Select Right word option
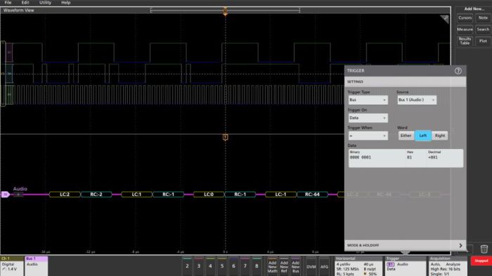The width and height of the screenshot is (492, 276). [x=439, y=136]
